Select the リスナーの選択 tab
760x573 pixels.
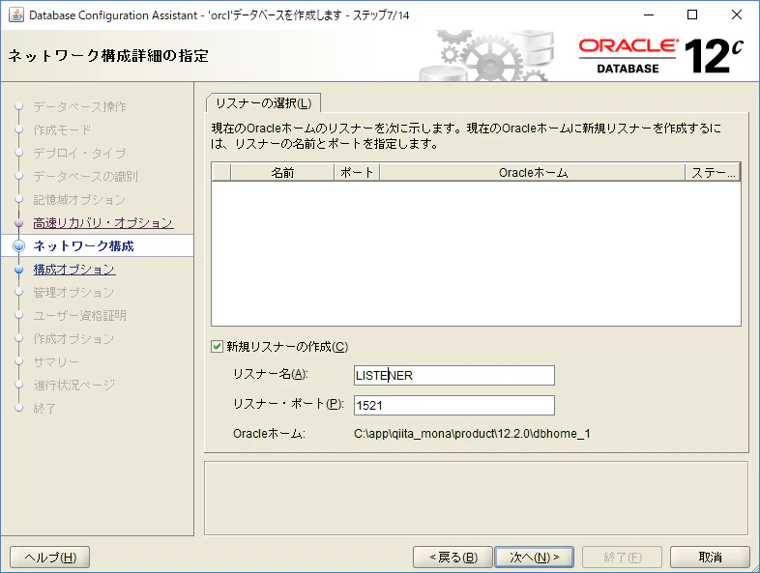[263, 103]
